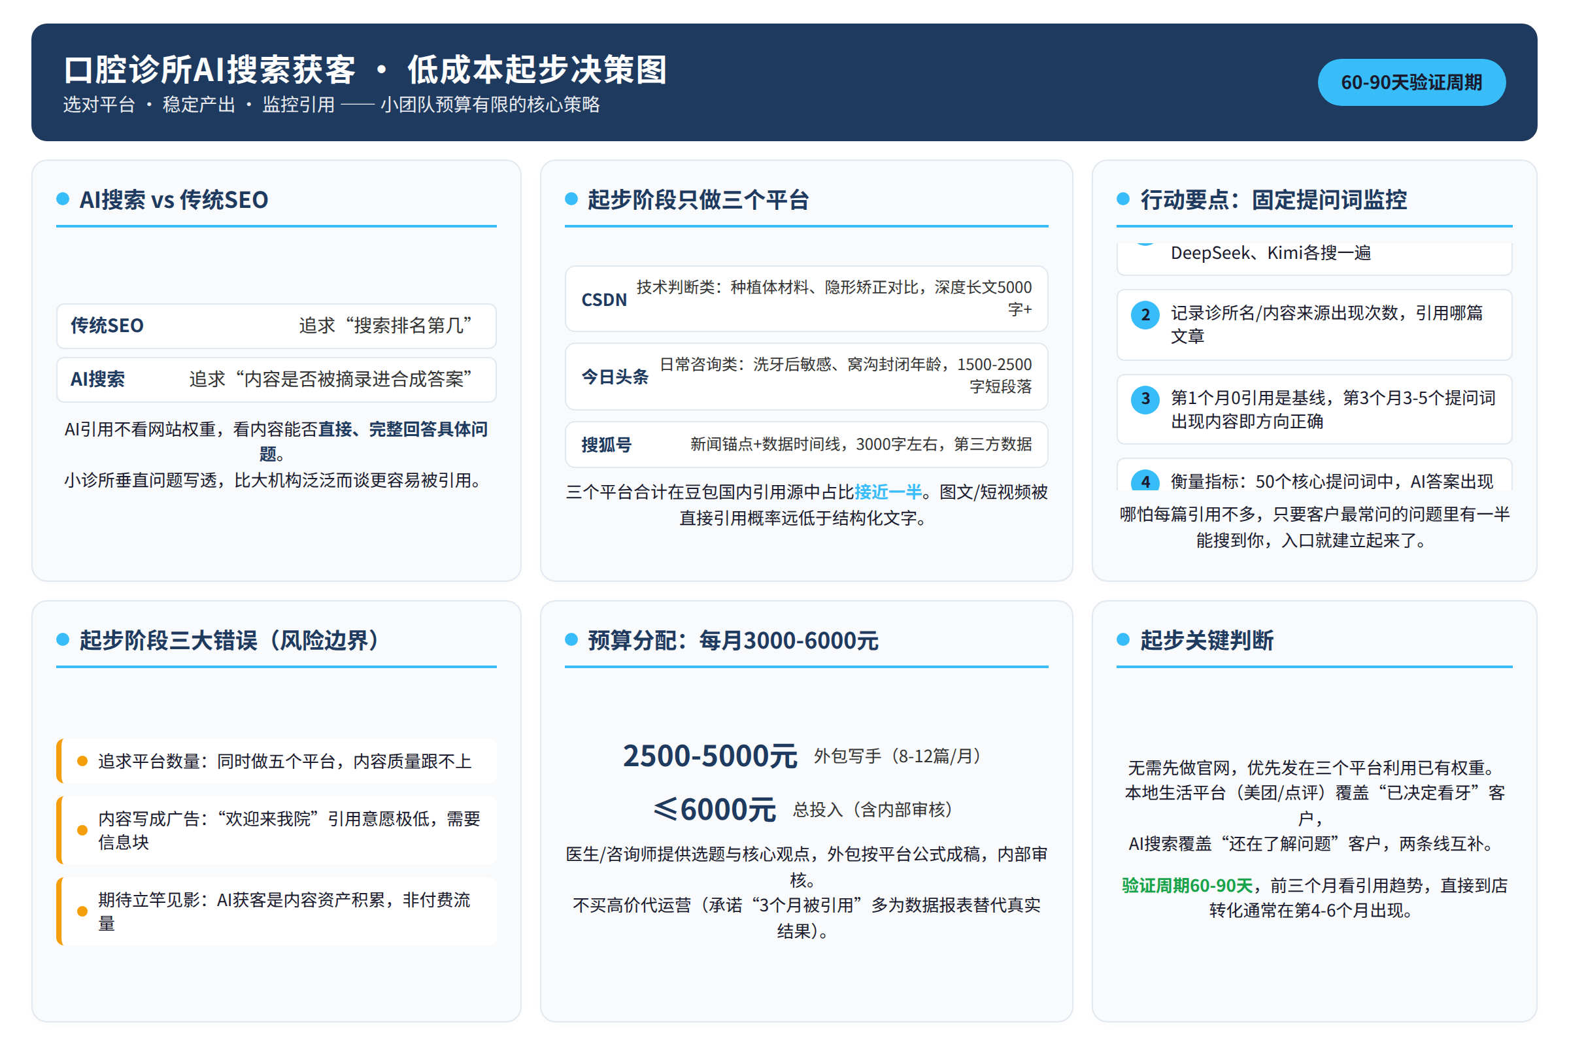Select the 期待立竿见影 warning item
Image resolution: width=1569 pixels, height=1046 pixels.
276,911
